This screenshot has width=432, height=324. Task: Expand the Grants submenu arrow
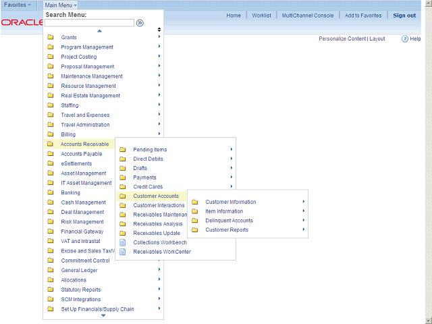coord(159,36)
